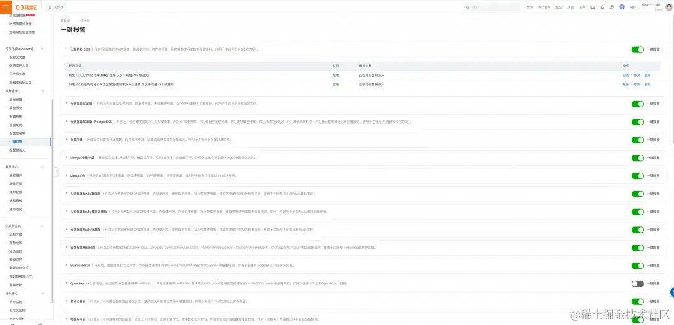The height and width of the screenshot is (325, 674).
Task: Click 禁用 for the ECS bandwidth usage rule
Action: pyautogui.click(x=625, y=85)
